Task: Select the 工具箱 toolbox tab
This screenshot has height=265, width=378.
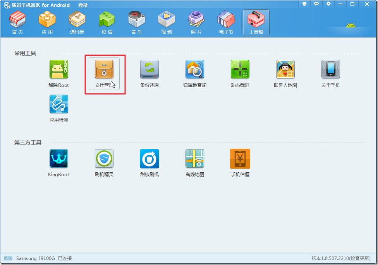Action: coord(256,23)
